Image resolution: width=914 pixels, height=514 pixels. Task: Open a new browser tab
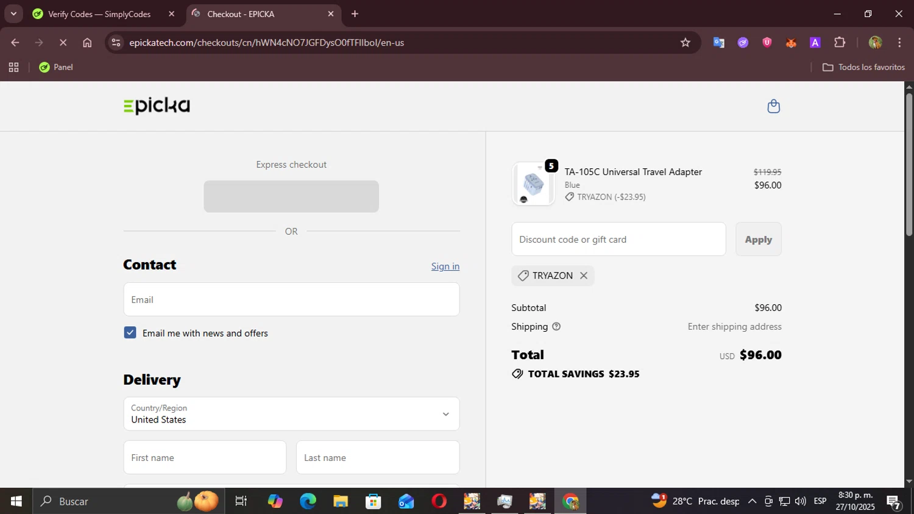tap(355, 13)
